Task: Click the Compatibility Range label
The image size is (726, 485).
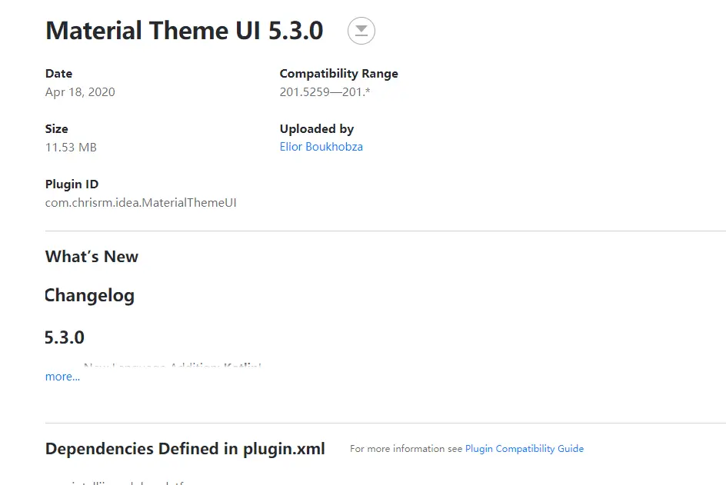Action: coord(339,74)
